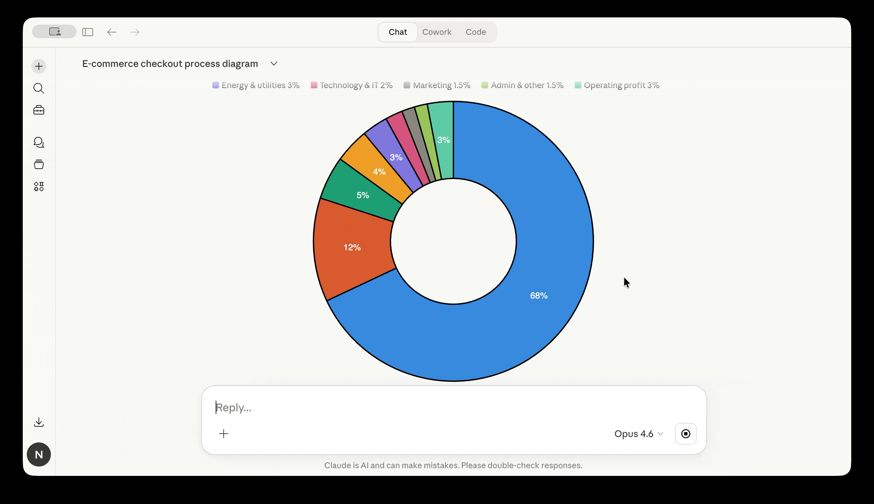874x504 pixels.
Task: Toggle the sidebar panel icon
Action: [88, 32]
